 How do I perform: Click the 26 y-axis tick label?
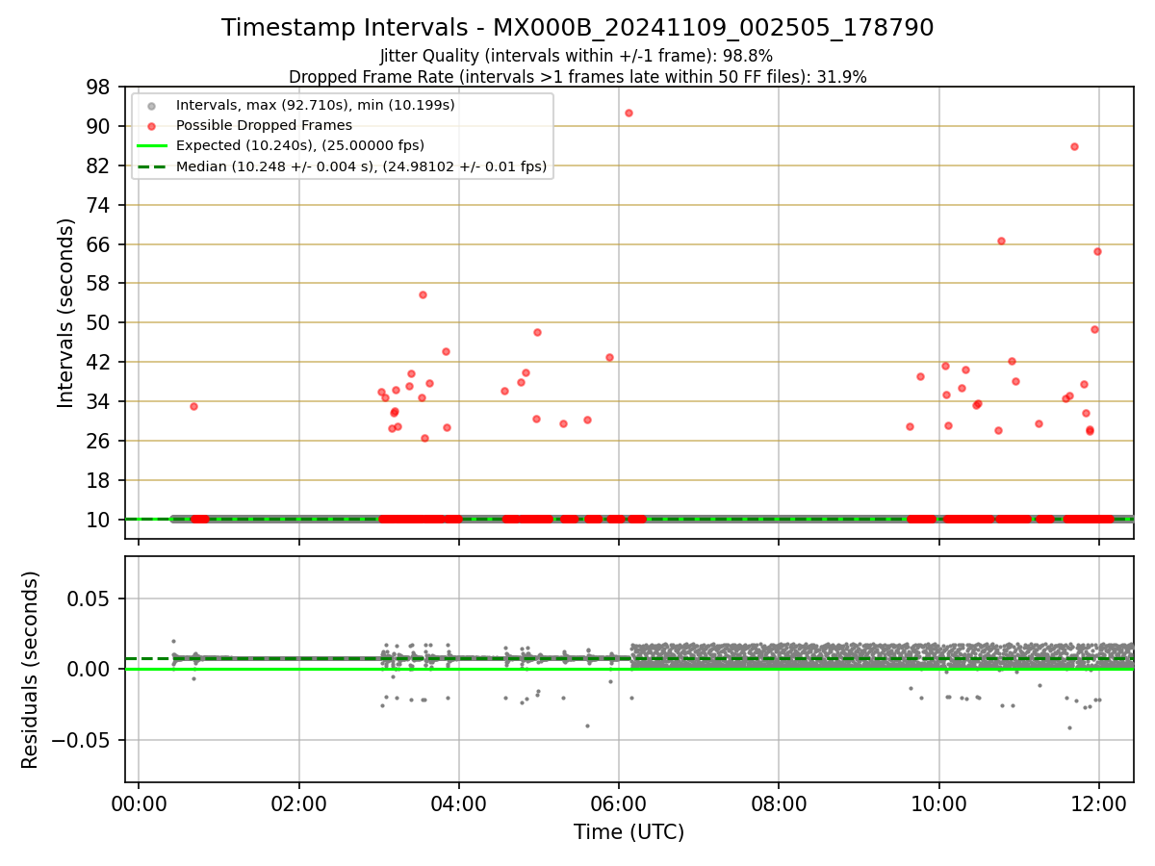(x=100, y=442)
